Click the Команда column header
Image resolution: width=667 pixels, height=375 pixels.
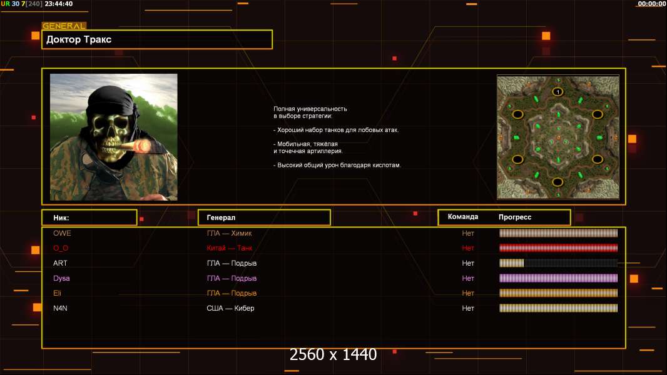click(463, 217)
